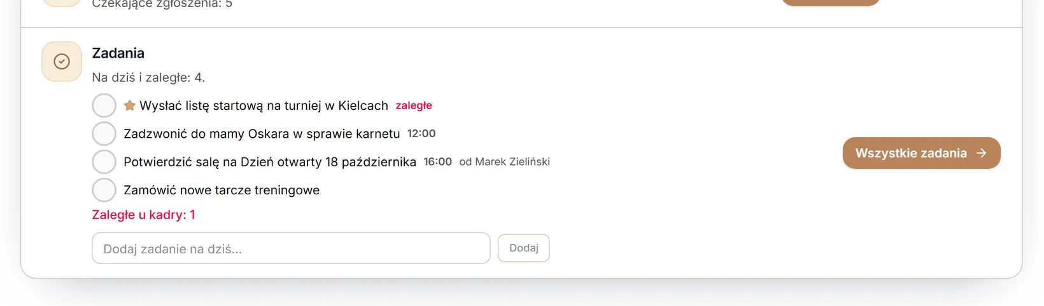Check off 'Zadzwonić do mamy Oskara' task
1044x306 pixels.
point(104,134)
